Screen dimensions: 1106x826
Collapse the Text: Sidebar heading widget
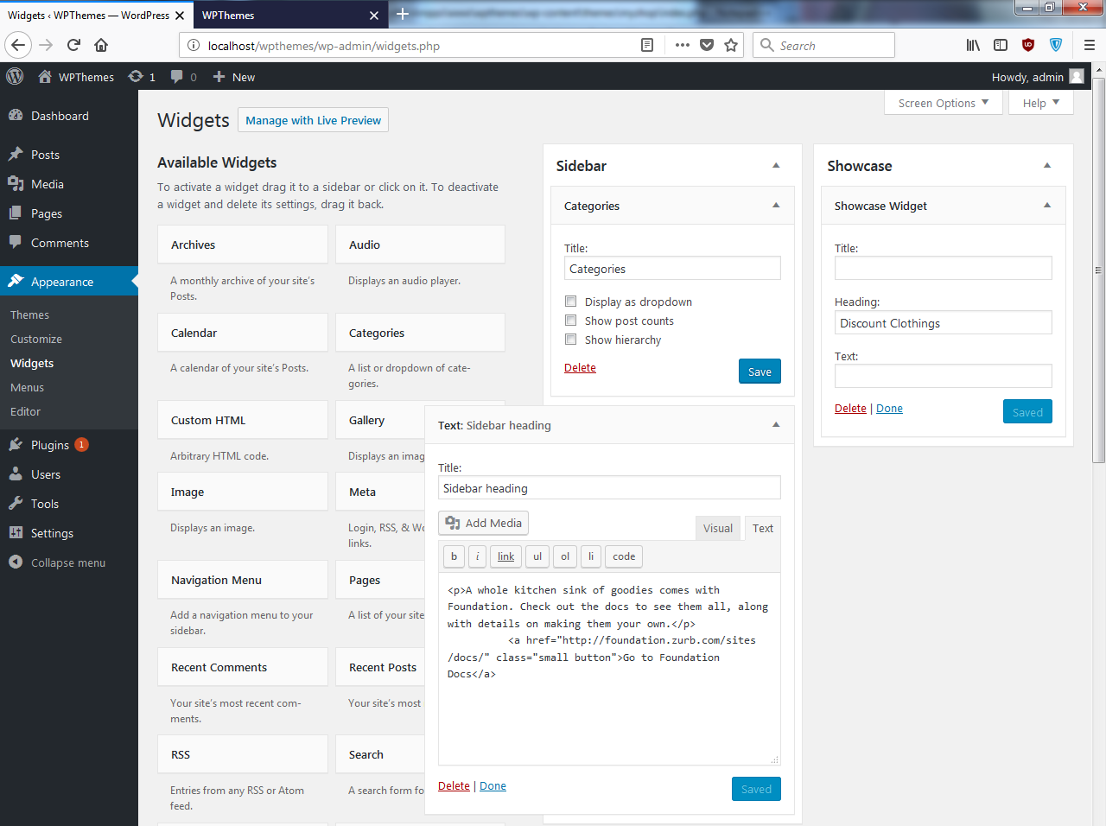776,425
